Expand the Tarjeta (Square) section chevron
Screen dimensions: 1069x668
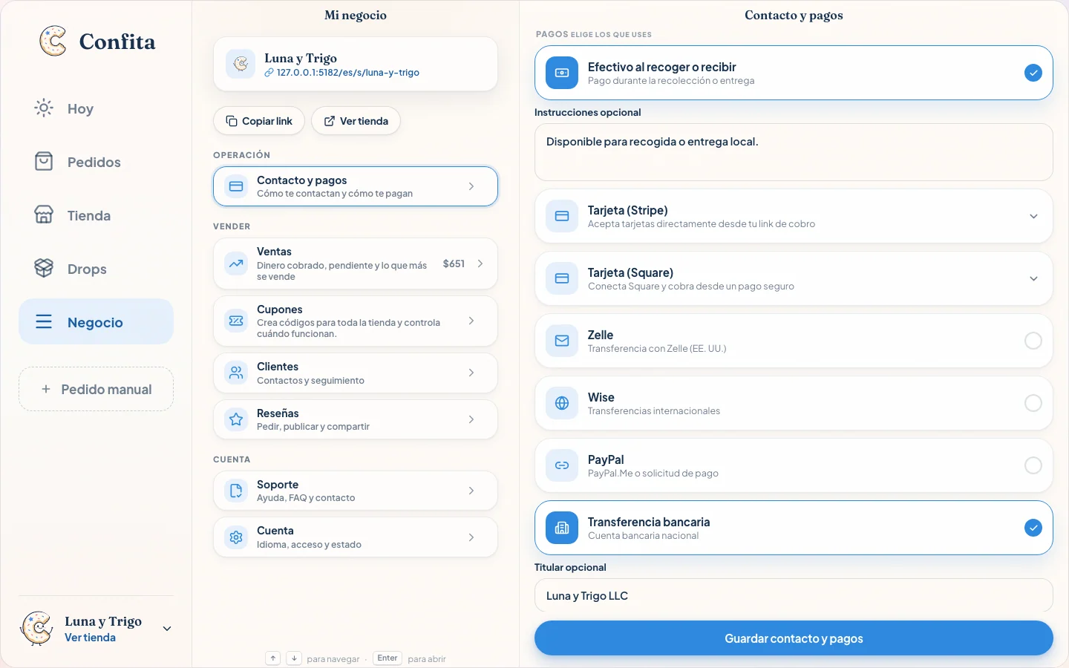tap(1033, 278)
